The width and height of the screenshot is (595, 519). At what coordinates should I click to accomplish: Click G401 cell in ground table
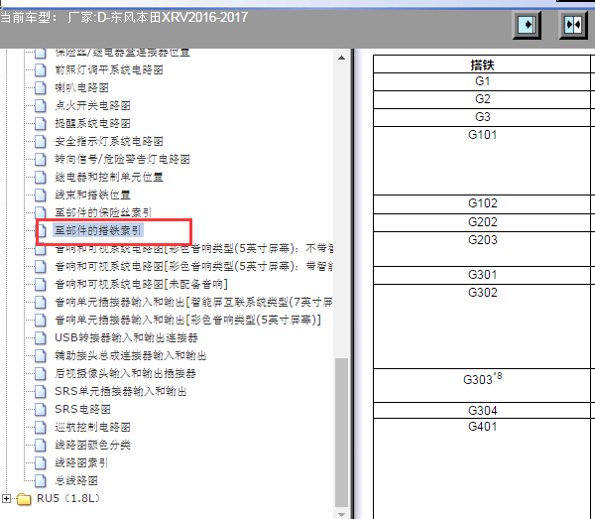coord(482,468)
